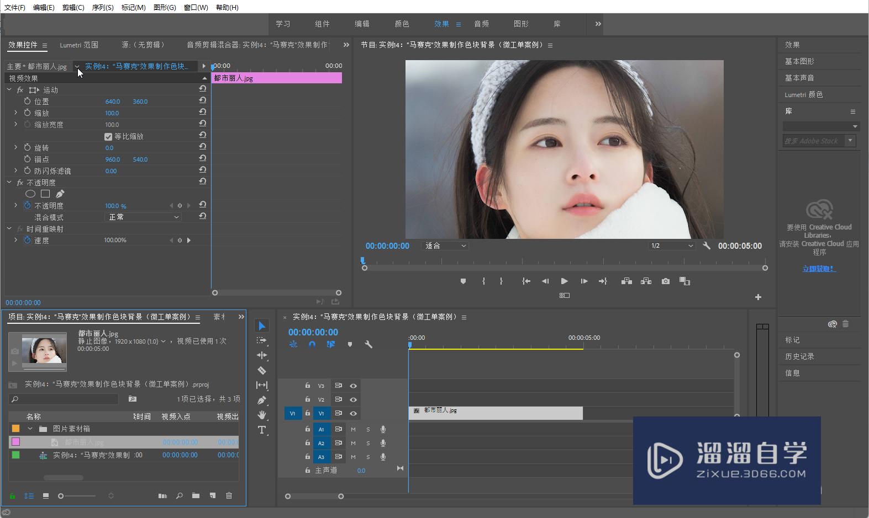Select the Hand tool
This screenshot has height=518, width=869.
pyautogui.click(x=262, y=415)
